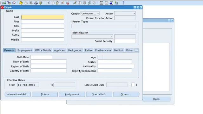The image size is (203, 114).
Task: Click the Middle name field
Action: 43,40
